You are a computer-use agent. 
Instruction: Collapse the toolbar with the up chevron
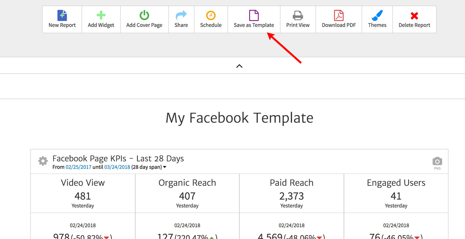[x=239, y=66]
